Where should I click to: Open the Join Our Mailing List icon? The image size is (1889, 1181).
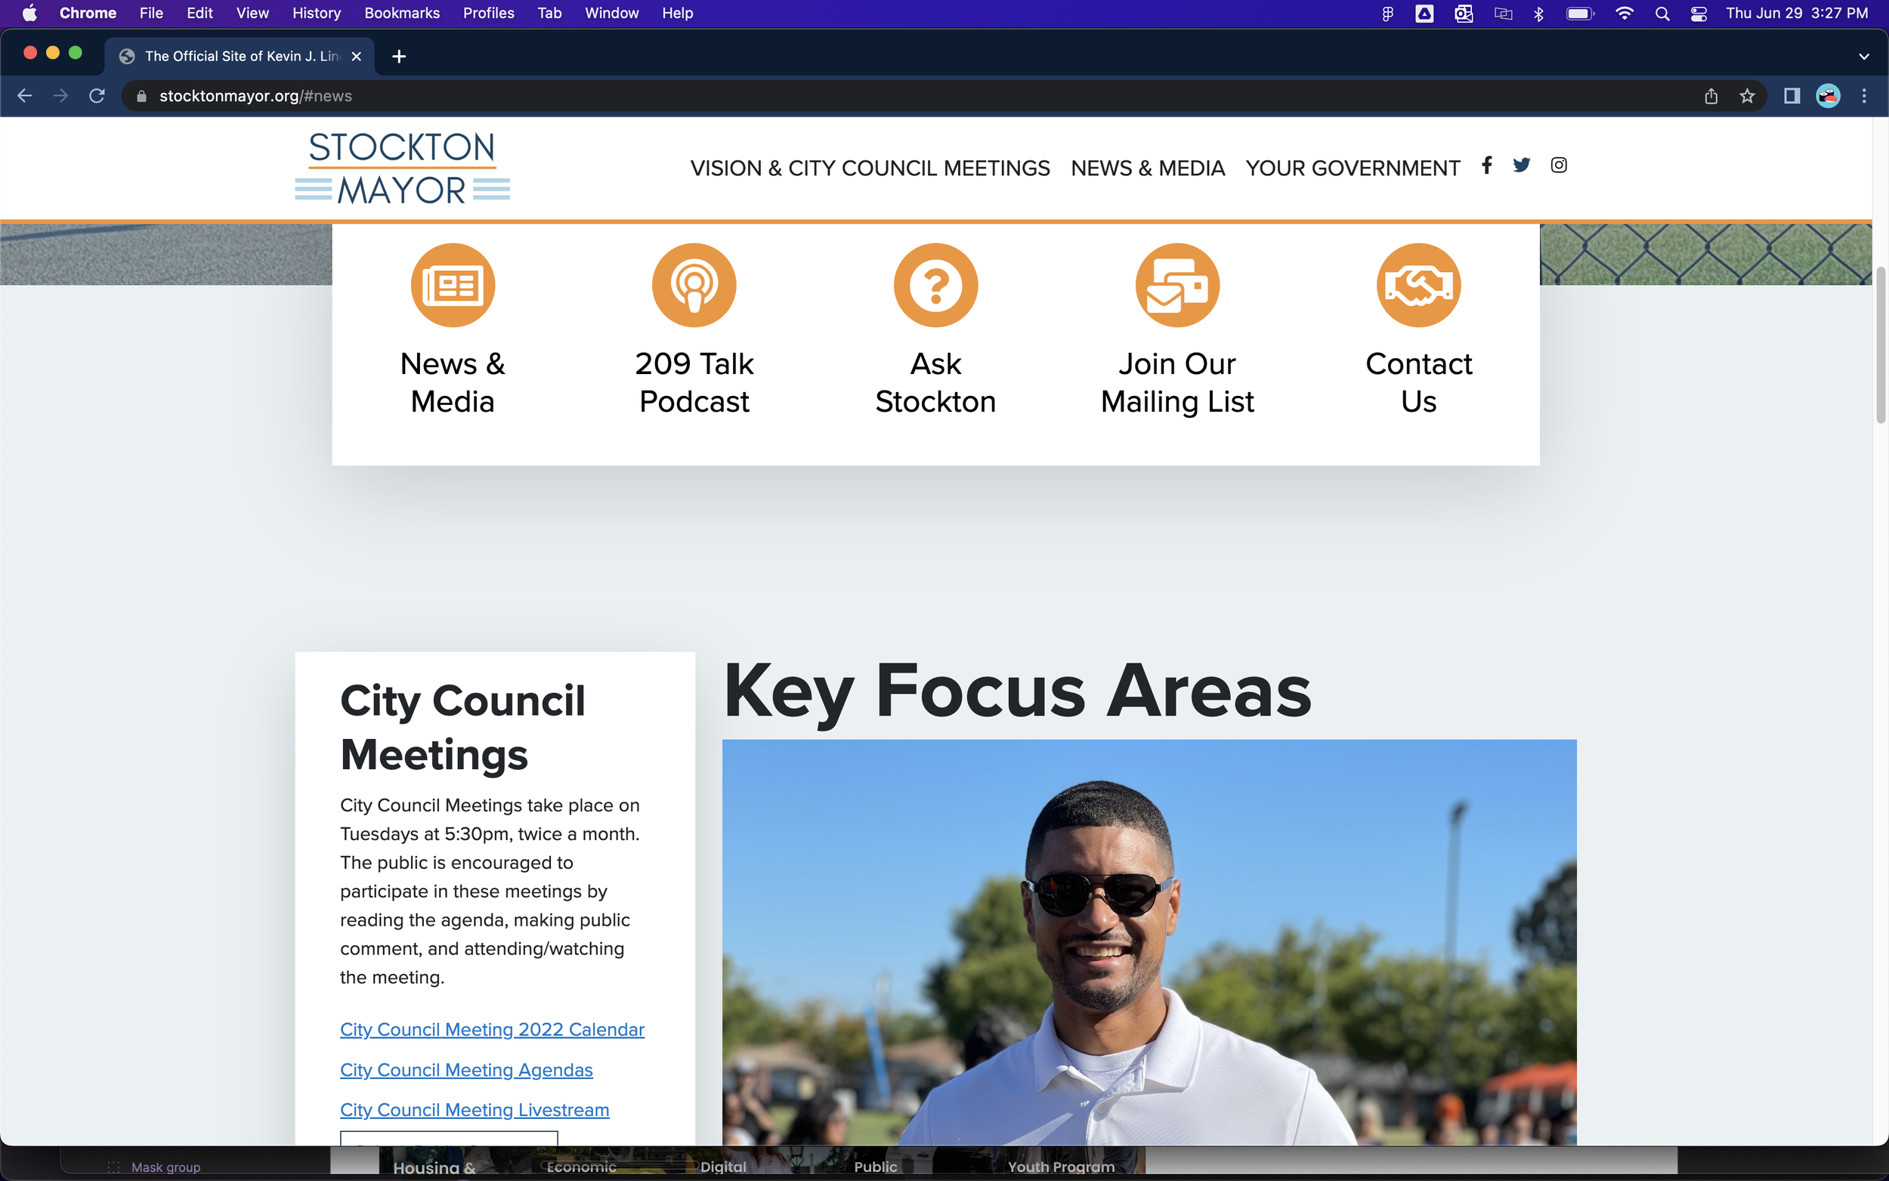coord(1176,285)
